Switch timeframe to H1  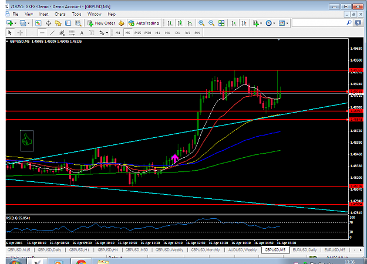pyautogui.click(x=157, y=33)
